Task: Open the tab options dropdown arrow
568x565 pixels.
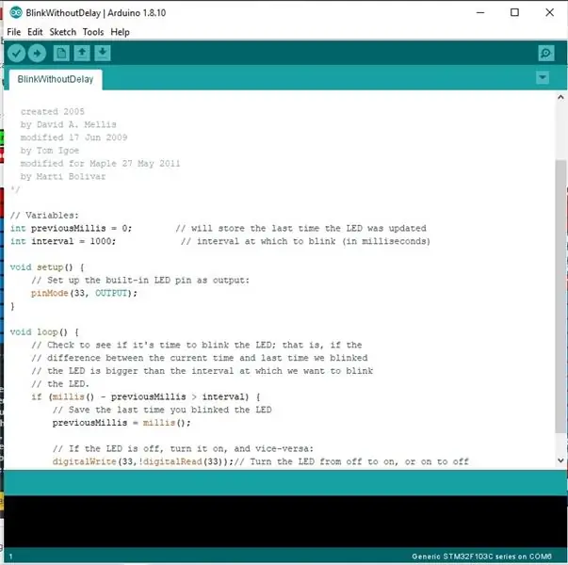Action: click(x=543, y=77)
